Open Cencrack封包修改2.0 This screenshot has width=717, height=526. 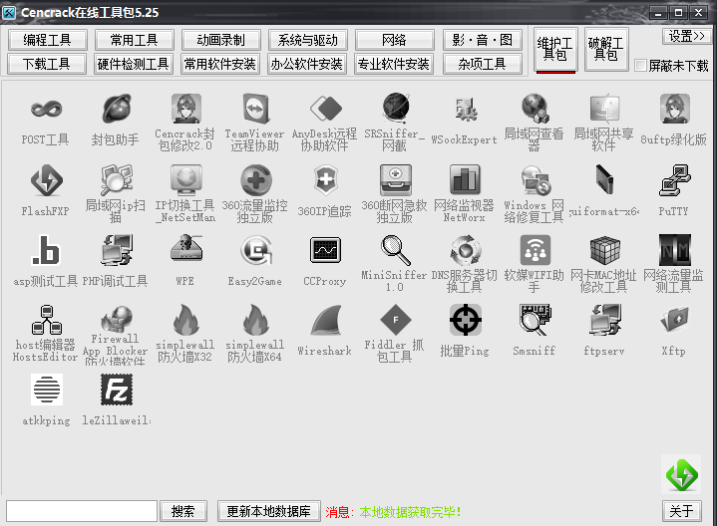click(x=185, y=110)
